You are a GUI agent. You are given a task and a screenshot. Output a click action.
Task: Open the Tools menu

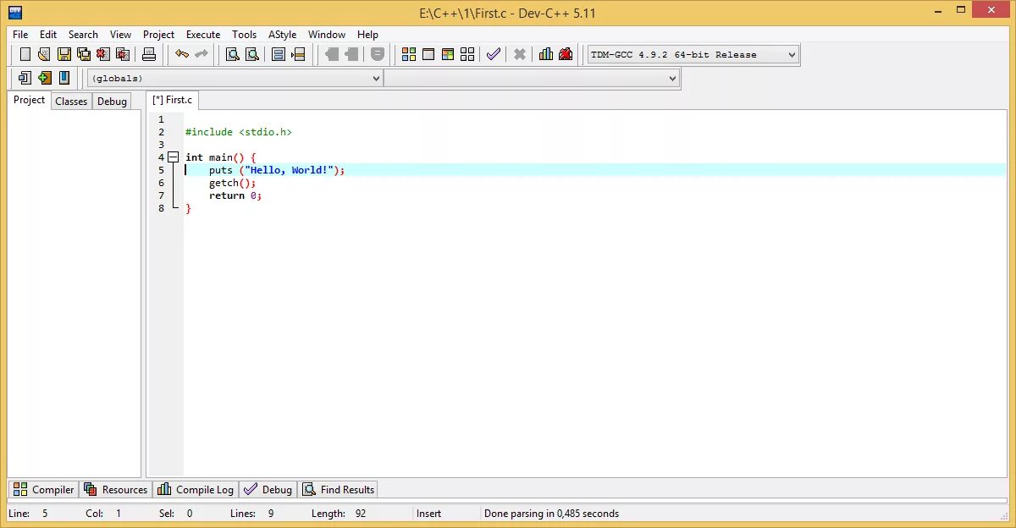click(245, 35)
